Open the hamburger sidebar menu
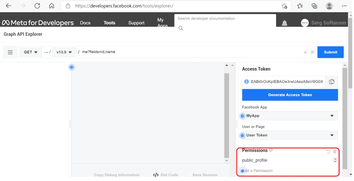 [10, 52]
